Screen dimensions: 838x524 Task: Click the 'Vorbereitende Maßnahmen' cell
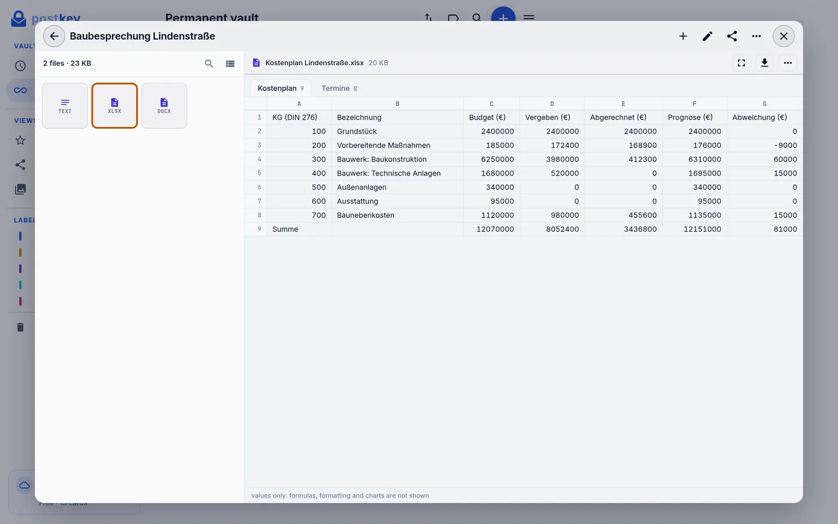tap(397, 146)
